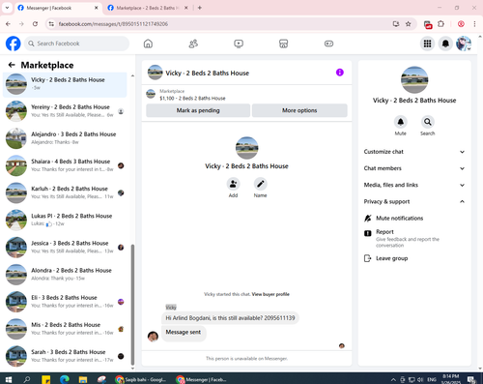Screen dimensions: 483x384
Task: Show hidden system tray icons chevron
Action: [393, 380]
